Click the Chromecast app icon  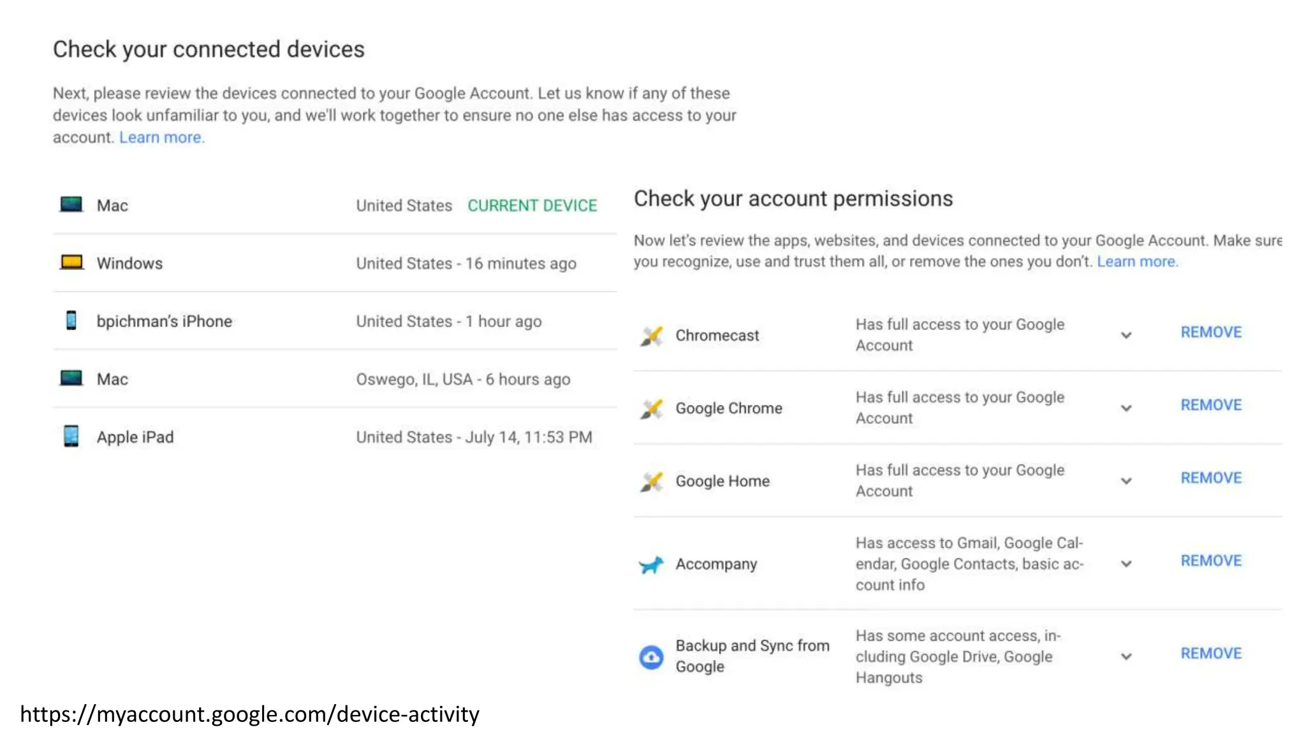pyautogui.click(x=652, y=336)
